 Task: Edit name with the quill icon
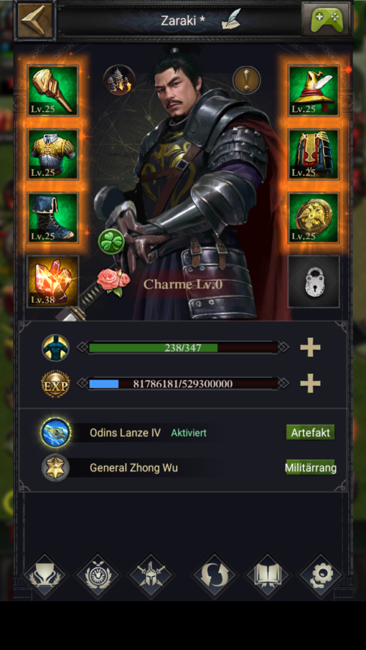pyautogui.click(x=231, y=20)
